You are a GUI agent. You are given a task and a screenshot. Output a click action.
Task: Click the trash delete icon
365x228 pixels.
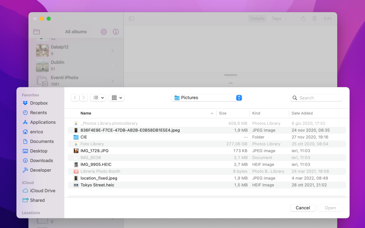(314, 19)
